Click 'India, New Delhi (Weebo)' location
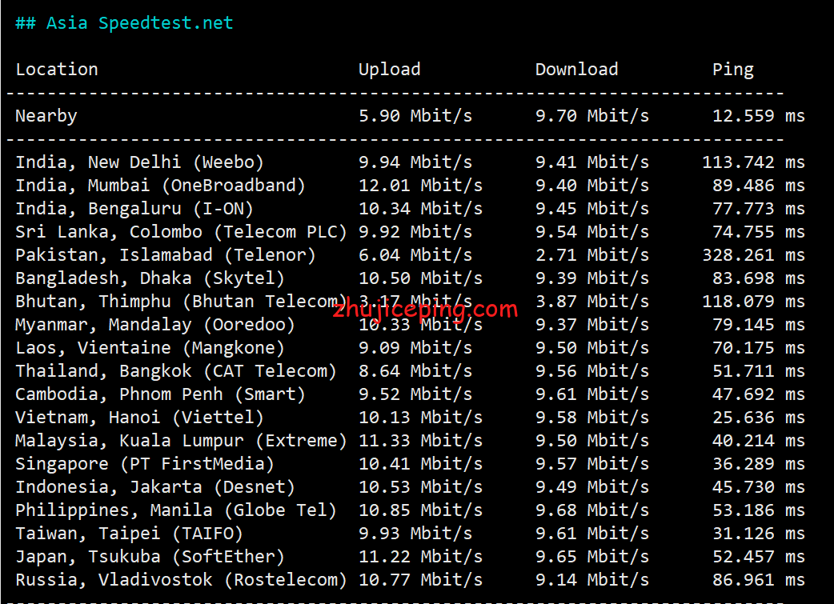834x604 pixels. point(139,162)
